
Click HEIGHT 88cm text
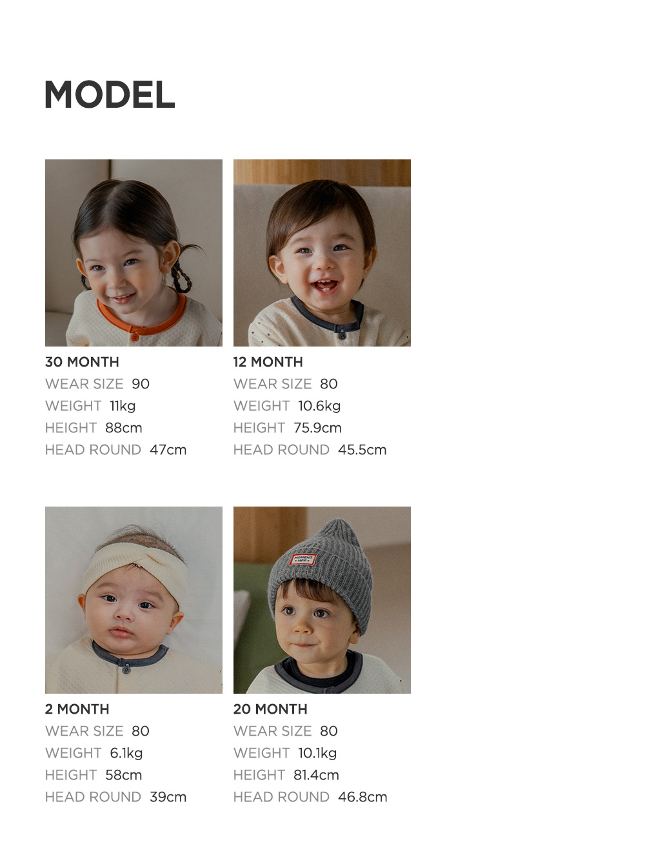point(94,428)
